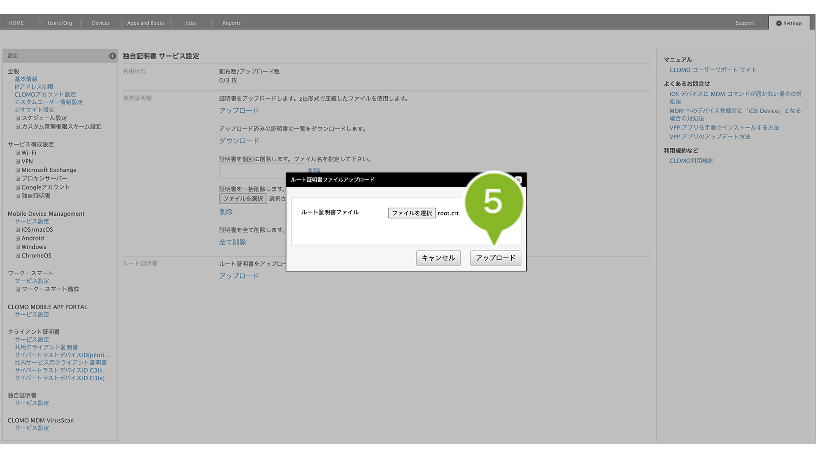Expand the Googleアカウント node
The width and height of the screenshot is (816, 458).
(x=18, y=187)
